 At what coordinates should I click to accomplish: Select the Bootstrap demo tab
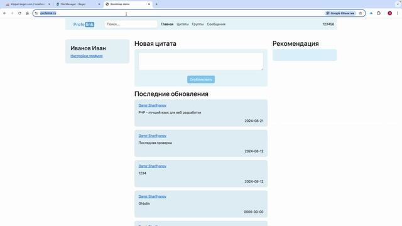(128, 4)
